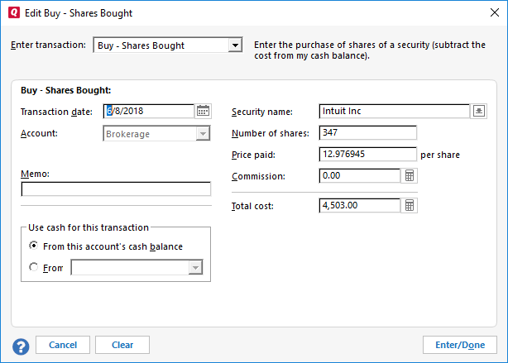Click the Commission calculator icon
The width and height of the screenshot is (508, 363).
pos(409,176)
